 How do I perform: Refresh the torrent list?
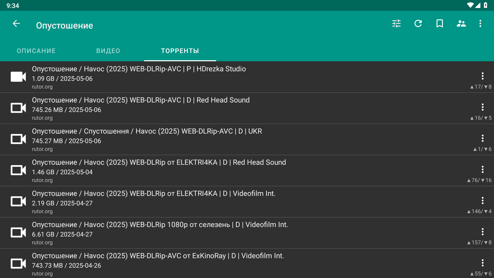coord(418,24)
